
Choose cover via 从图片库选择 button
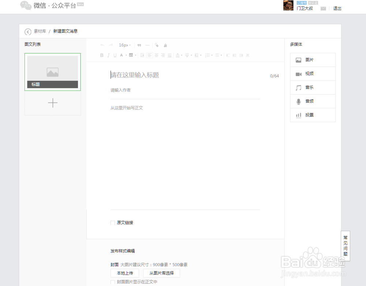coord(161,273)
